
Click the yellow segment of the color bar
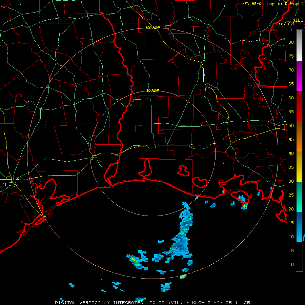pyautogui.click(x=299, y=167)
